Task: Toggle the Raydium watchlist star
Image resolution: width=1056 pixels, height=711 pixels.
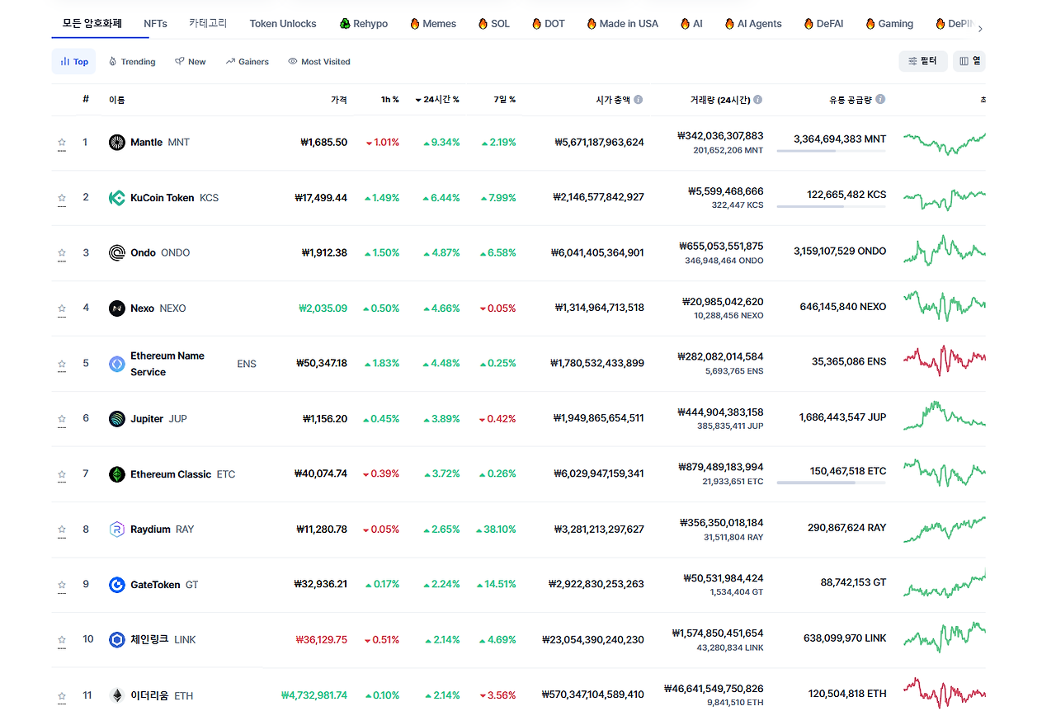Action: [62, 530]
